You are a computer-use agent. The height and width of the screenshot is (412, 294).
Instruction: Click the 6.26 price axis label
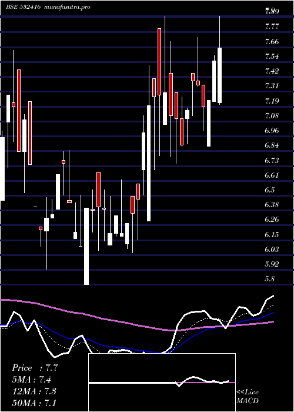click(x=272, y=220)
